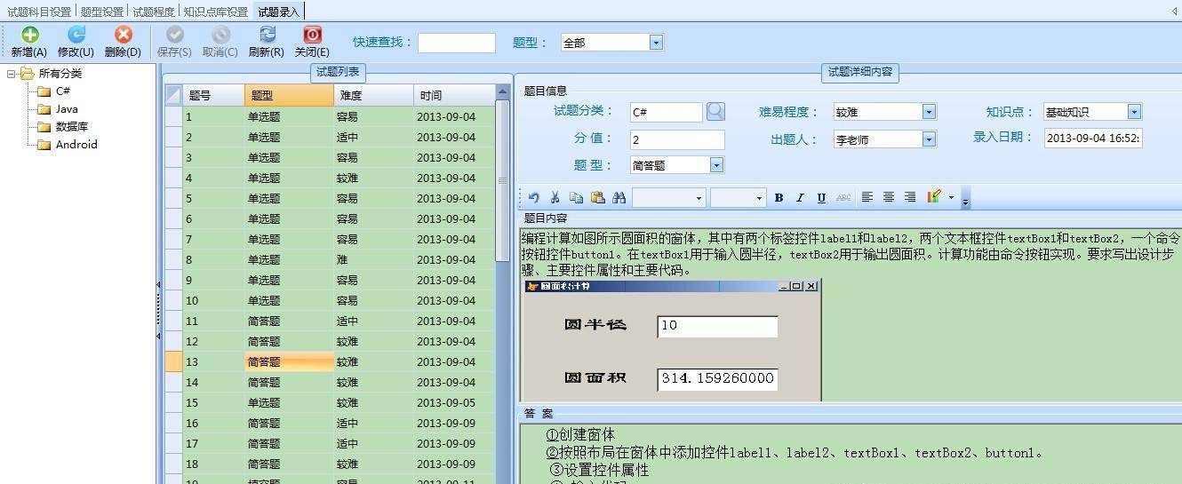Sort by 题型 column header

click(289, 95)
